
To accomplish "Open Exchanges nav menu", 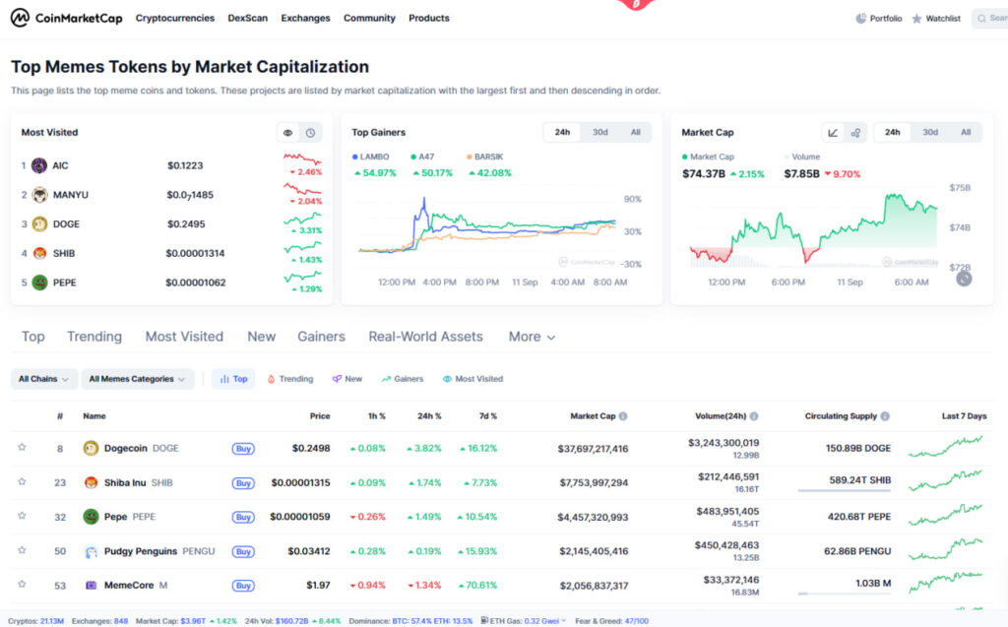I will [x=305, y=18].
